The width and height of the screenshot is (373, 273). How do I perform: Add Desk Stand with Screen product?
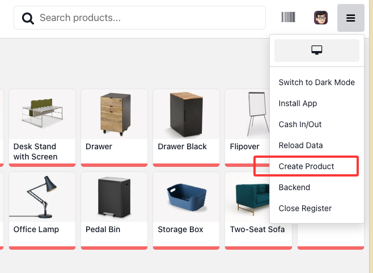[42, 126]
